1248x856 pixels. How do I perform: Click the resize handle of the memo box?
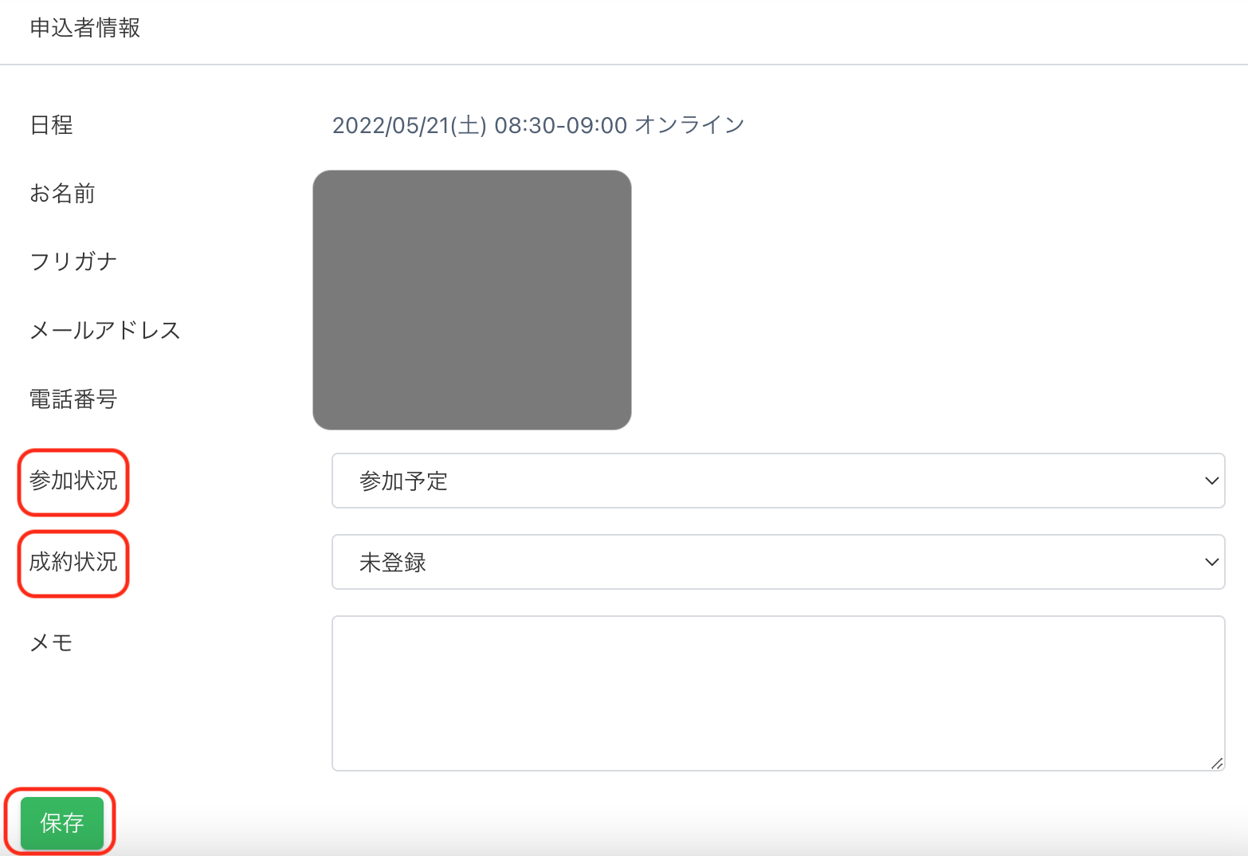(x=1217, y=764)
